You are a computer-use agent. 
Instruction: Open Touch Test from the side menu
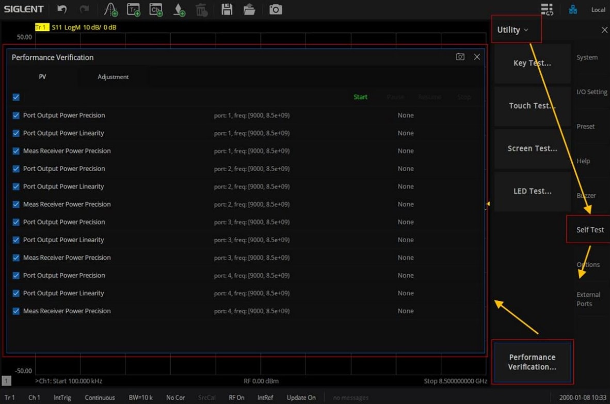[532, 106]
